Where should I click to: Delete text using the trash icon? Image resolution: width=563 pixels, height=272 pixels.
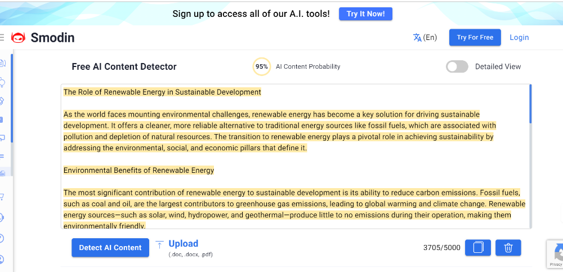point(508,248)
